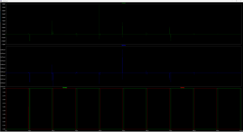The height and width of the screenshot is (132, 243).
Task: Click the -1.2µV label on top pane axis
Action: click(4, 44)
